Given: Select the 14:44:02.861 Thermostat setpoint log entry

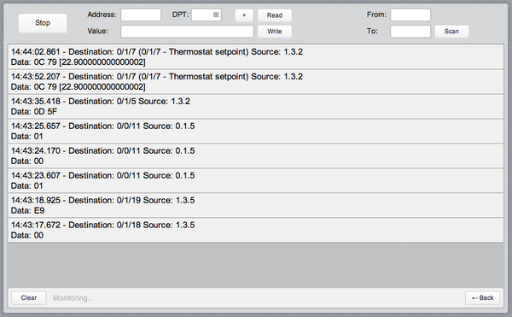Looking at the screenshot, I should [256, 57].
